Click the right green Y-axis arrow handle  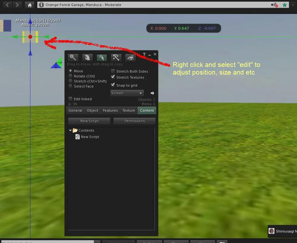(x=46, y=37)
